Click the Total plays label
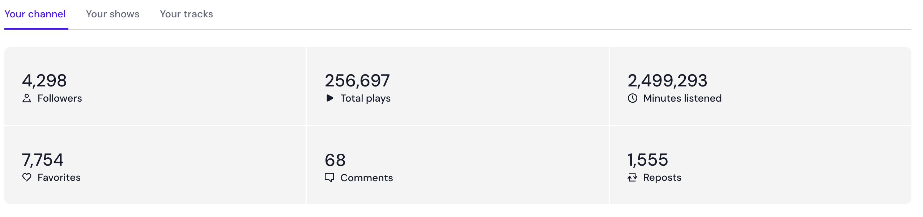The image size is (923, 217). 365,98
